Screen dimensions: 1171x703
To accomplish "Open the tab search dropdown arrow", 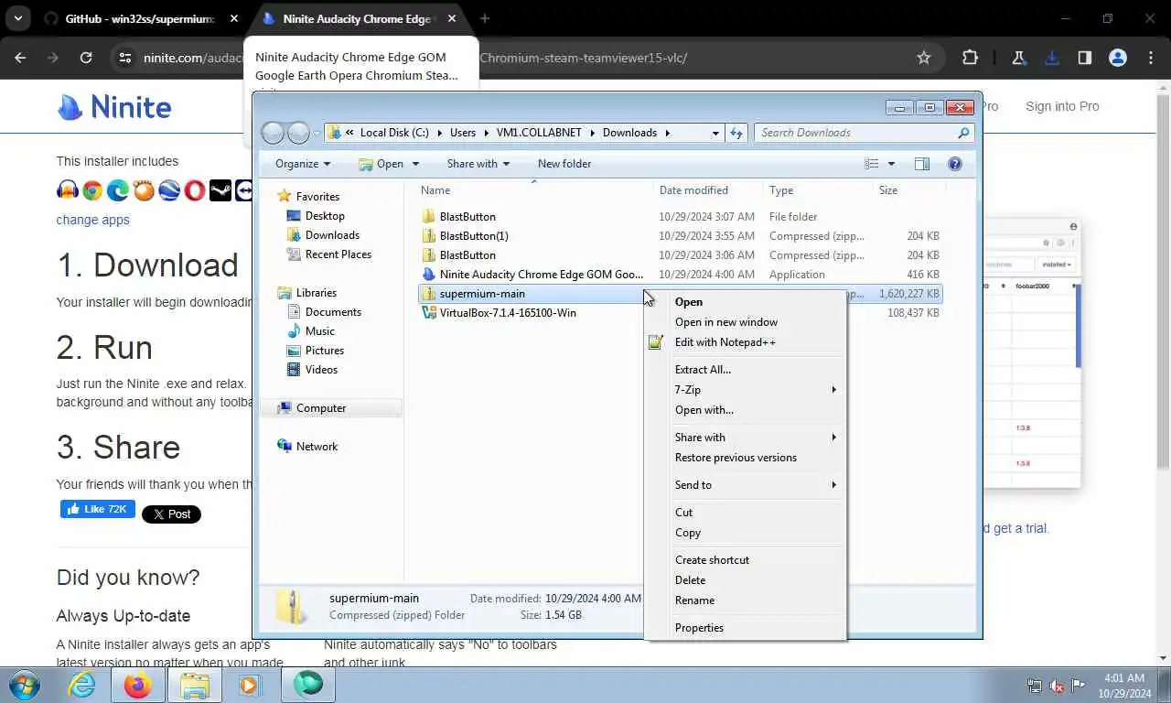I will [x=17, y=18].
